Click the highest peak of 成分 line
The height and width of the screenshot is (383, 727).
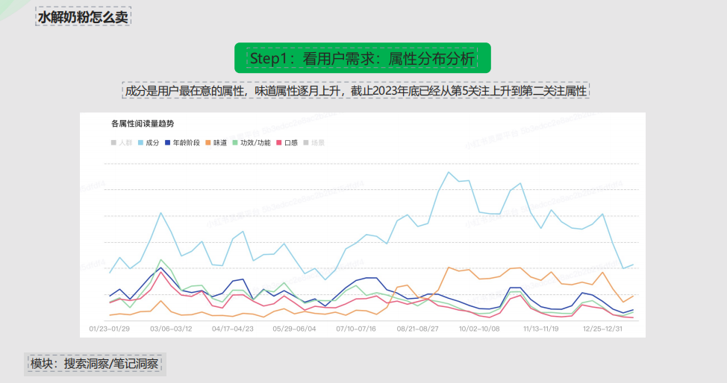[449, 172]
